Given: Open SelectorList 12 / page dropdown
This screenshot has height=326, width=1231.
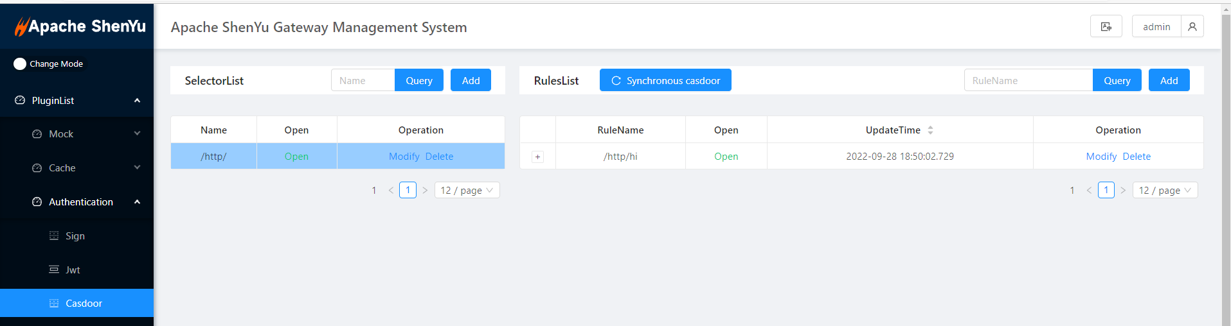Looking at the screenshot, I should coord(467,191).
